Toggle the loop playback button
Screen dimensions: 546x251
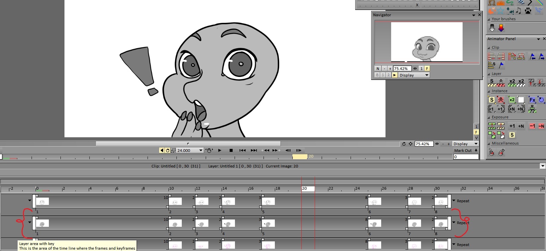(167, 150)
